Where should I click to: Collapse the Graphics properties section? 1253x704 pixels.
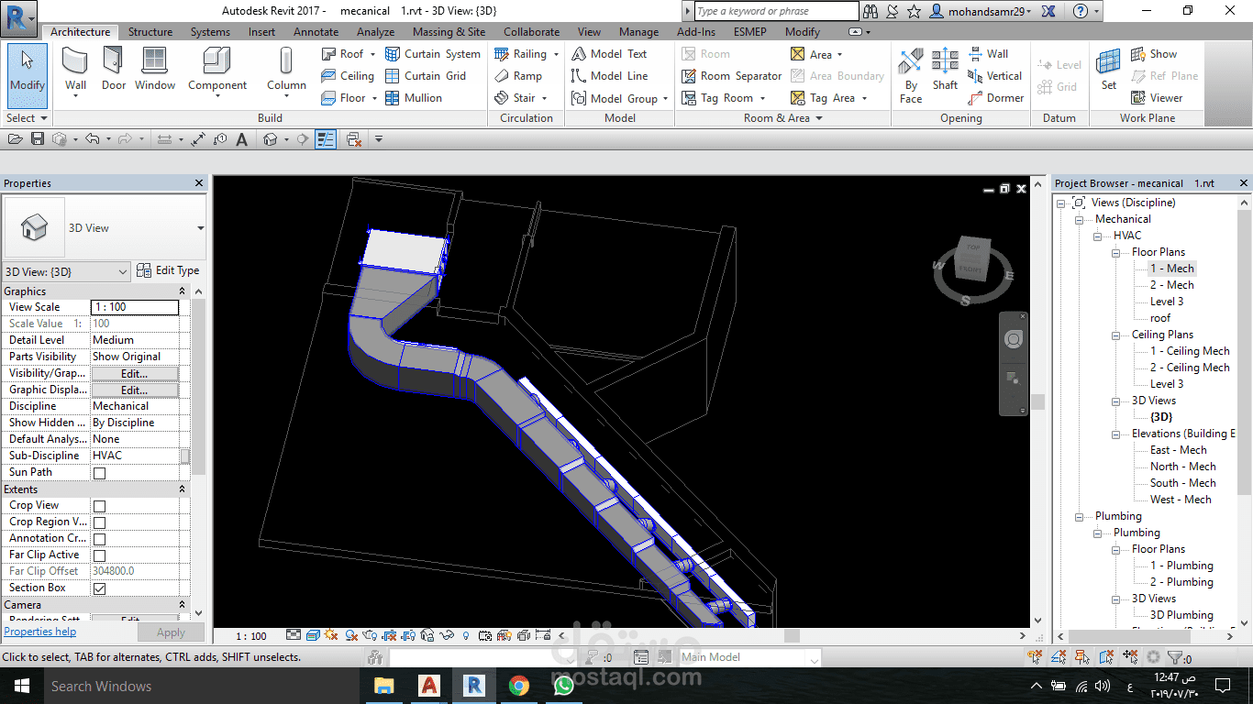[x=183, y=291]
